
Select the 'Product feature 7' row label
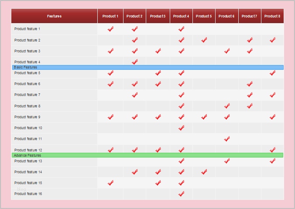click(x=27, y=95)
